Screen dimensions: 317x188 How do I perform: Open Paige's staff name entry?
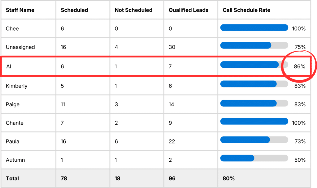click(13, 105)
